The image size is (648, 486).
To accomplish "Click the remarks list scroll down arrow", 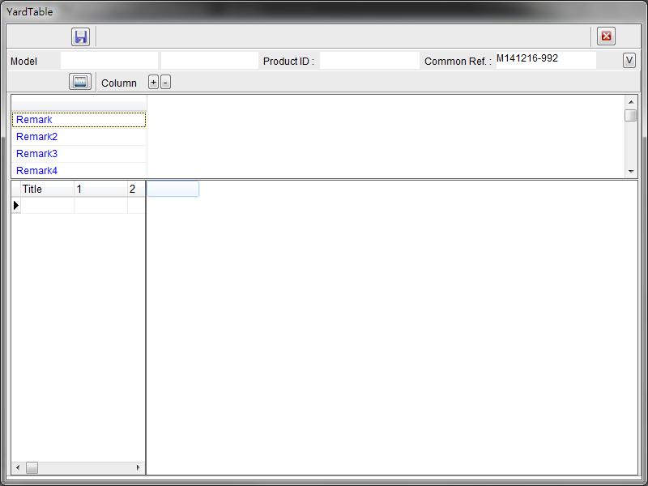I will pyautogui.click(x=631, y=171).
